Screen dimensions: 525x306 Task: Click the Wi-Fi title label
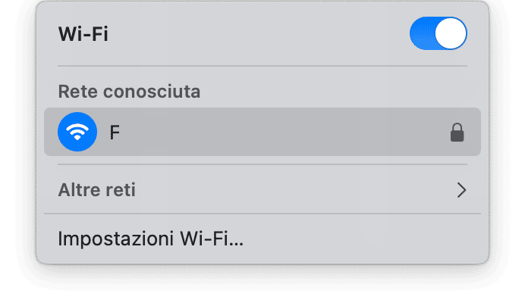[83, 35]
